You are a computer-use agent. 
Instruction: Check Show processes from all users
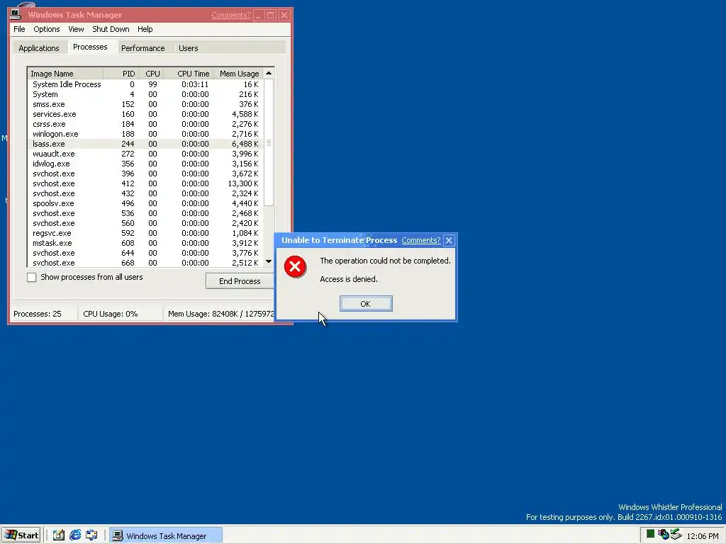pos(31,277)
